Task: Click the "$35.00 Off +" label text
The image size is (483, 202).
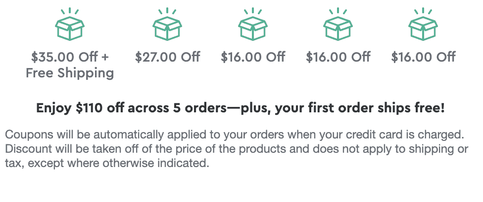Action: [x=70, y=57]
